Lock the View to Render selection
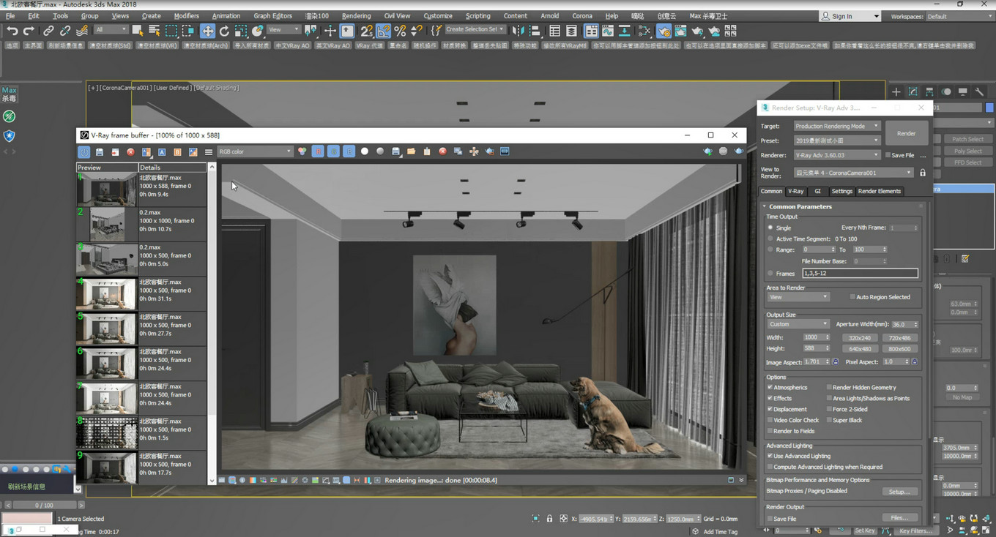 (923, 173)
